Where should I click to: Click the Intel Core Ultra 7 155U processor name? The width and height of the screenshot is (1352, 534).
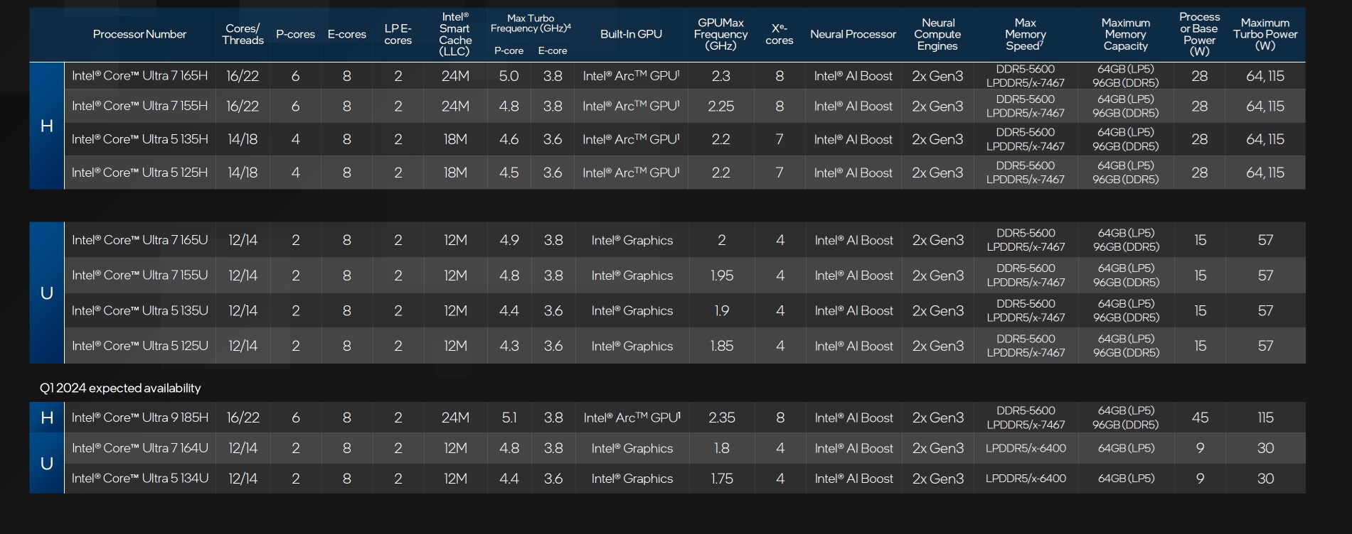click(x=139, y=276)
